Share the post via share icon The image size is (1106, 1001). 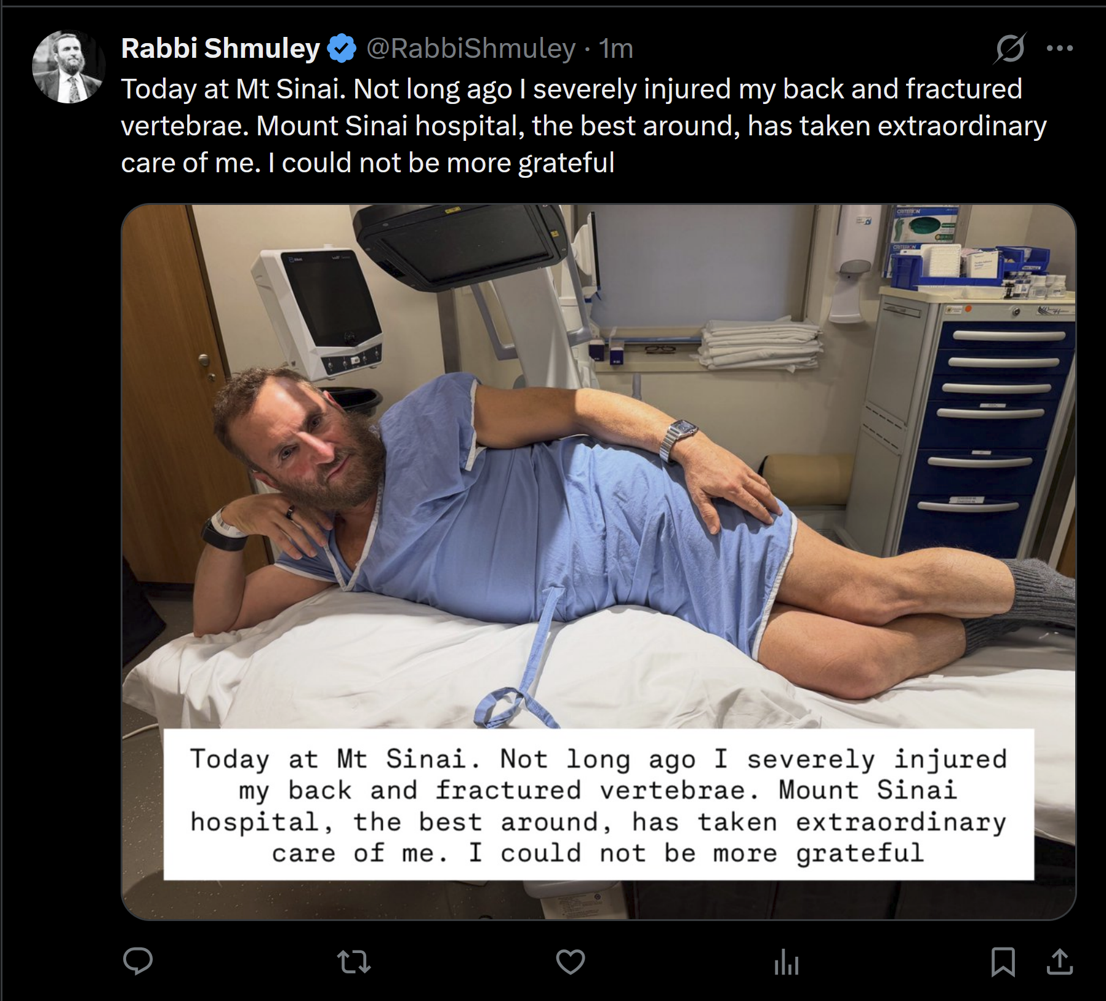1059,962
